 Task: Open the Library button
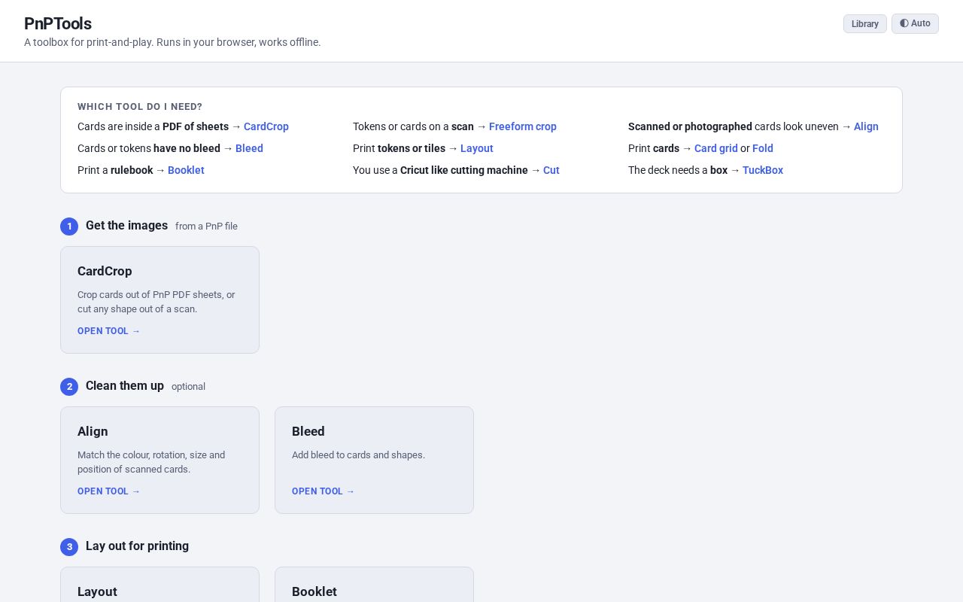864,24
